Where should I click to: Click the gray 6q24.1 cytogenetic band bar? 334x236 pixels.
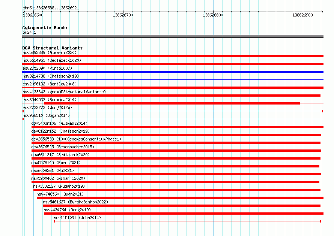(173, 36)
